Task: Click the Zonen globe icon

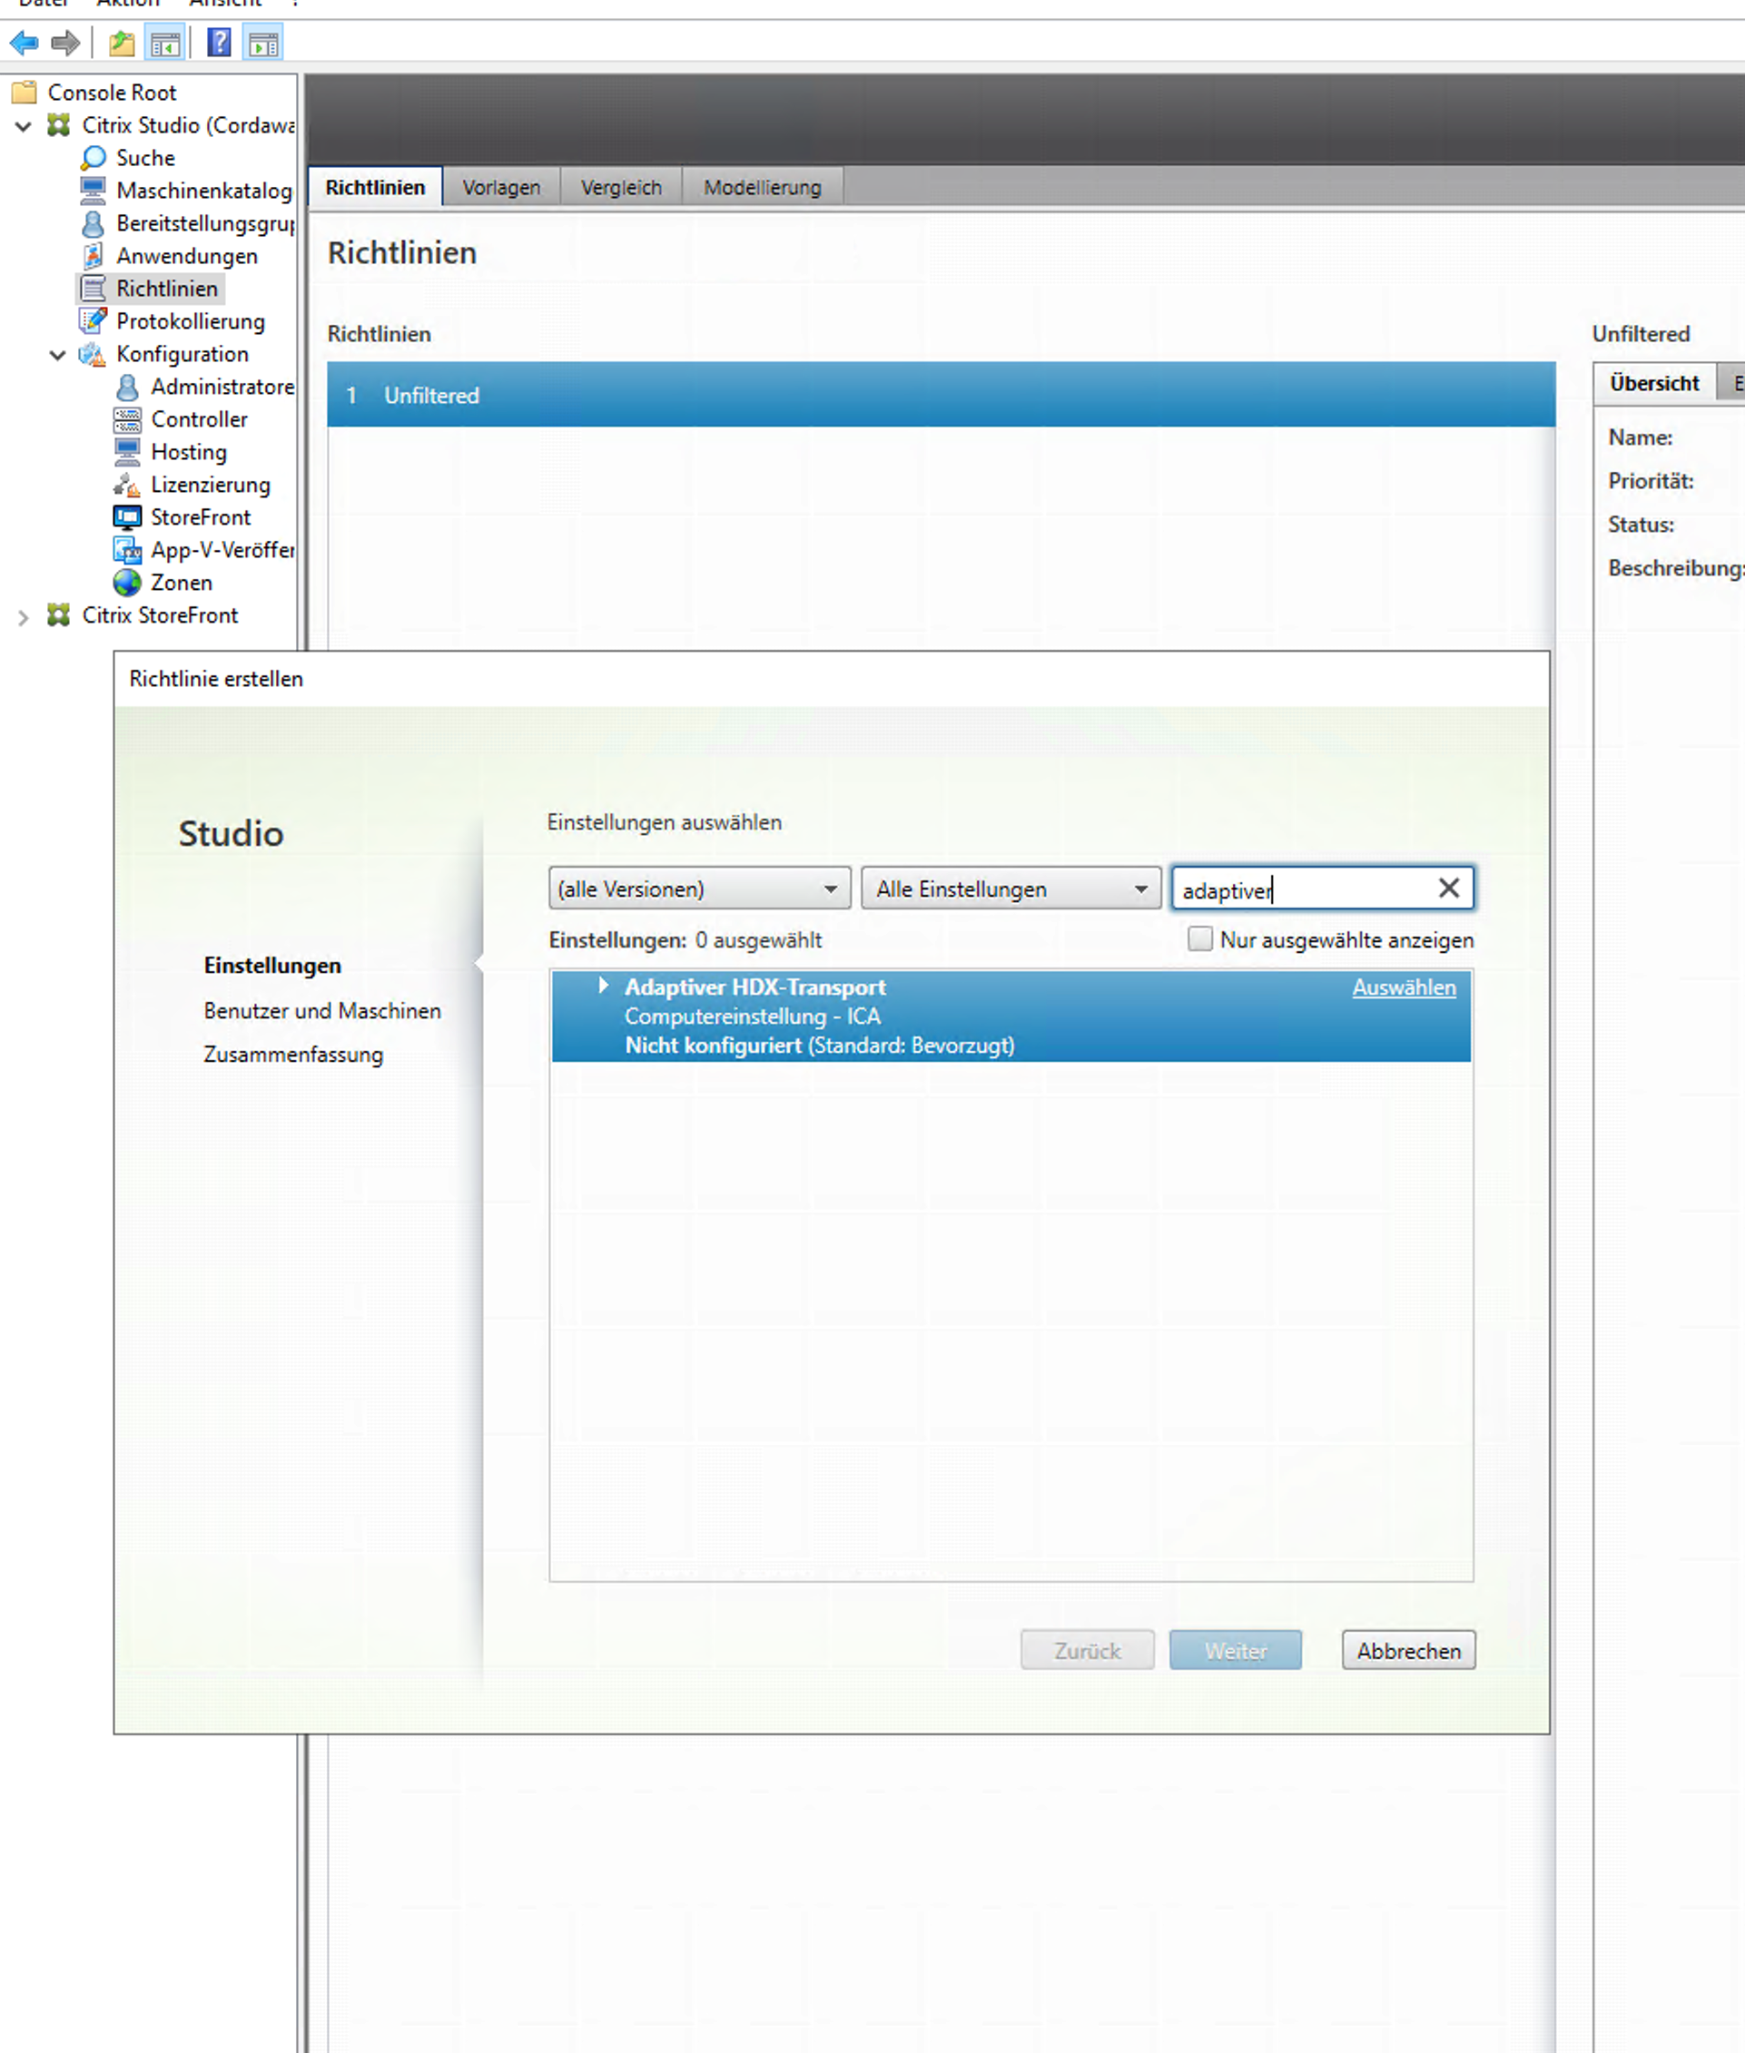Action: [x=128, y=582]
